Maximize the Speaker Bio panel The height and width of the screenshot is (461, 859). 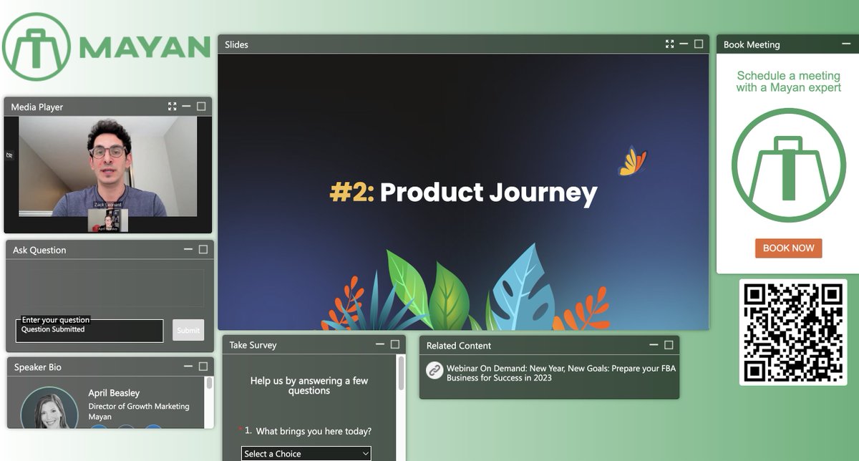coord(203,367)
